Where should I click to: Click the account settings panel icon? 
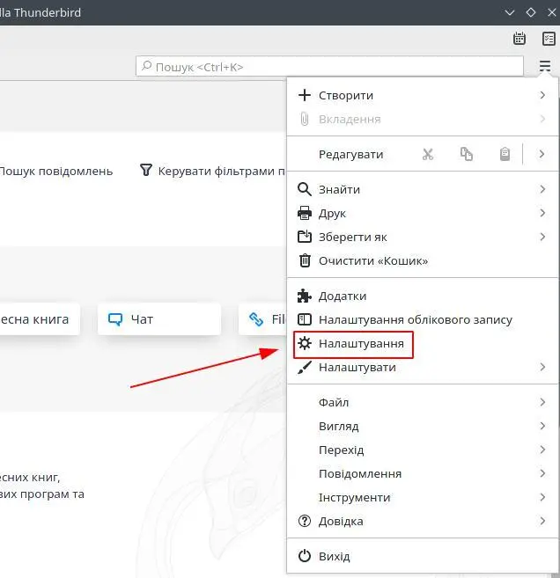[x=305, y=319]
